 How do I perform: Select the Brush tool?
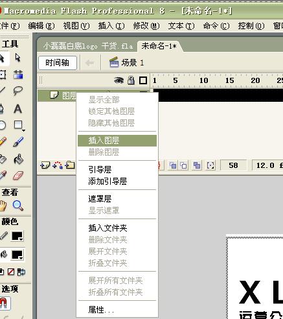tap(18, 142)
